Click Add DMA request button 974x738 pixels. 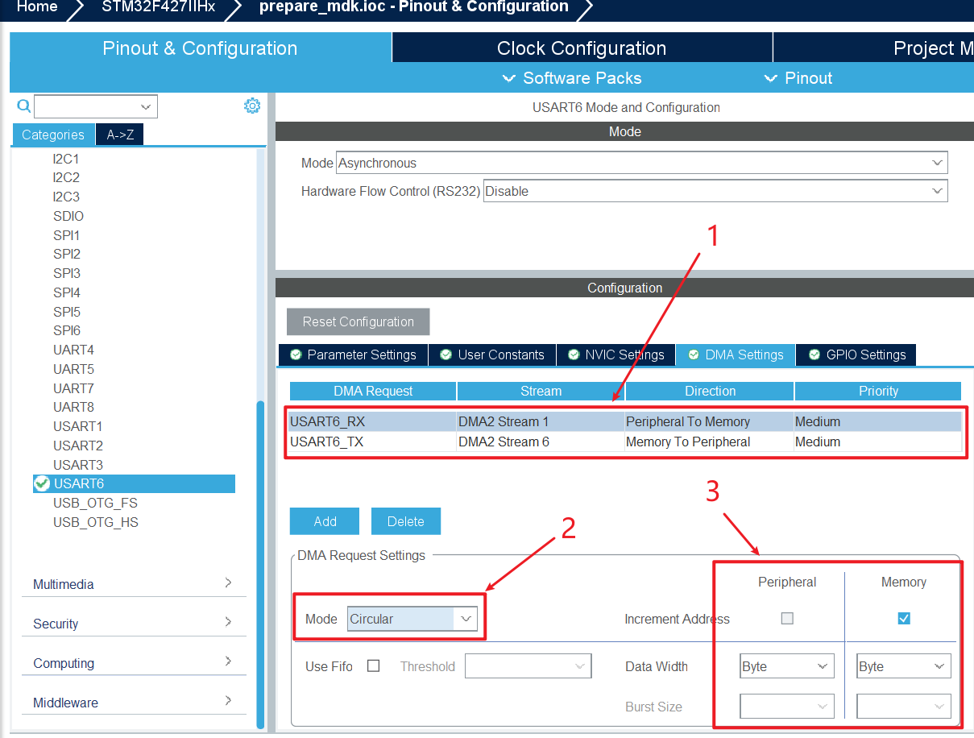point(325,521)
